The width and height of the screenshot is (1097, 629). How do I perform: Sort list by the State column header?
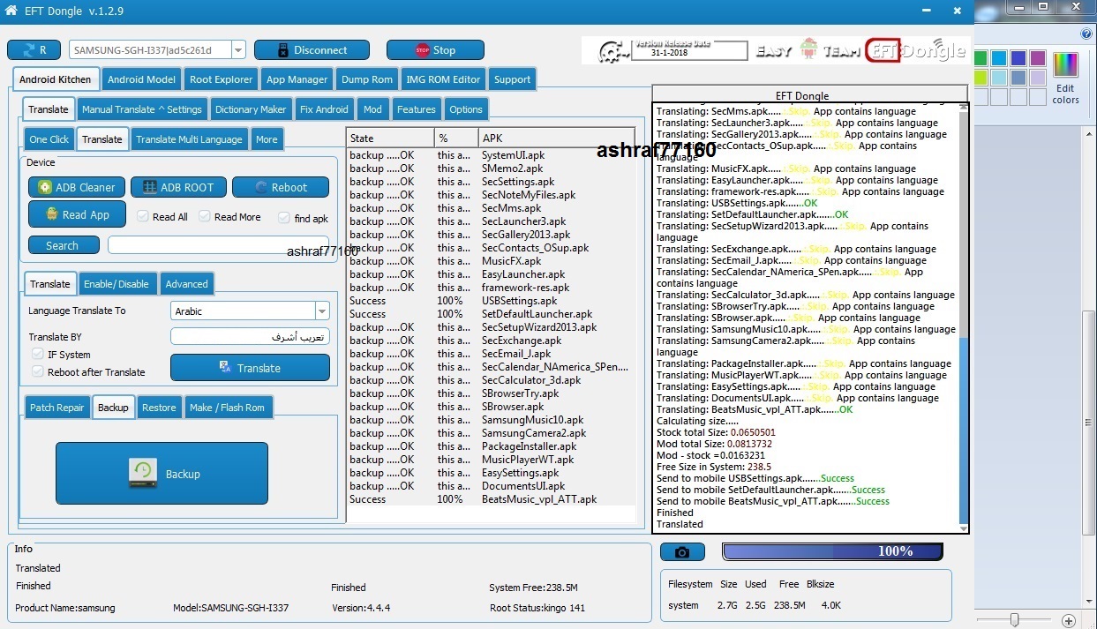coord(390,138)
